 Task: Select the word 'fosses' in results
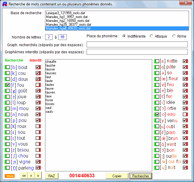pyautogui.click(x=50, y=104)
